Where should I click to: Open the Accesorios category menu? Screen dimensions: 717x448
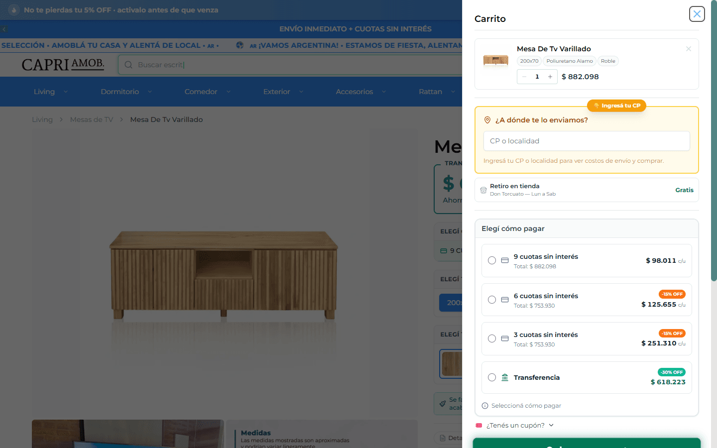point(361,92)
